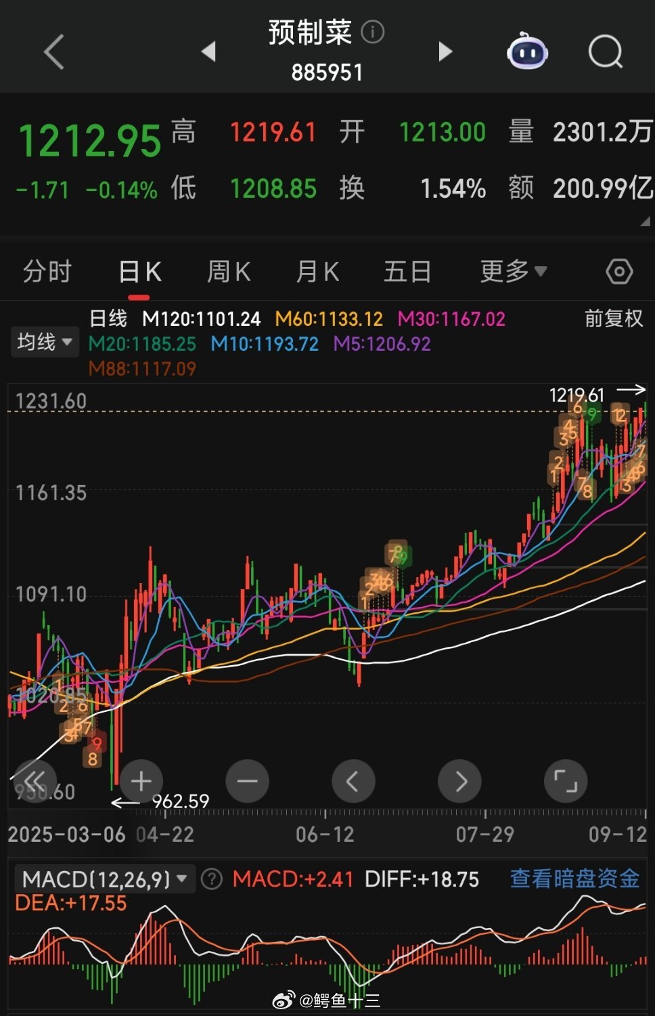The width and height of the screenshot is (655, 1016).
Task: Open the robot assistant icon
Action: click(x=528, y=51)
